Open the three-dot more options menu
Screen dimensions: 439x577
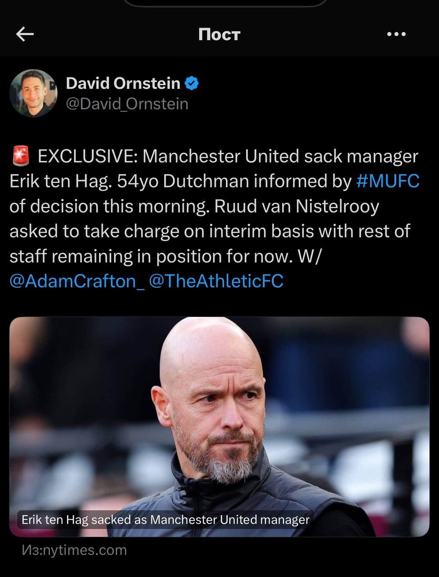click(x=396, y=34)
